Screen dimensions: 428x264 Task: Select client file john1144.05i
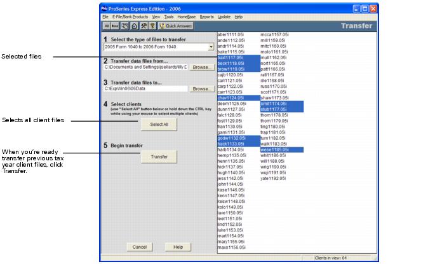(231, 184)
